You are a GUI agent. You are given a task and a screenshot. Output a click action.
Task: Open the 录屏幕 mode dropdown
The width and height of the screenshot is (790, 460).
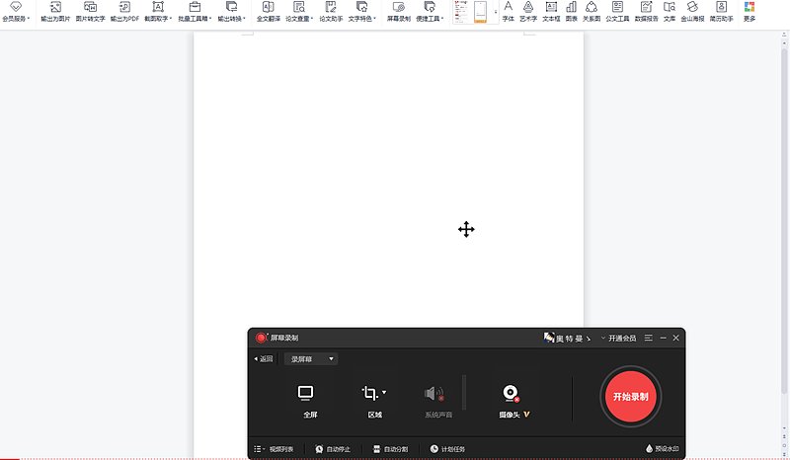[310, 359]
